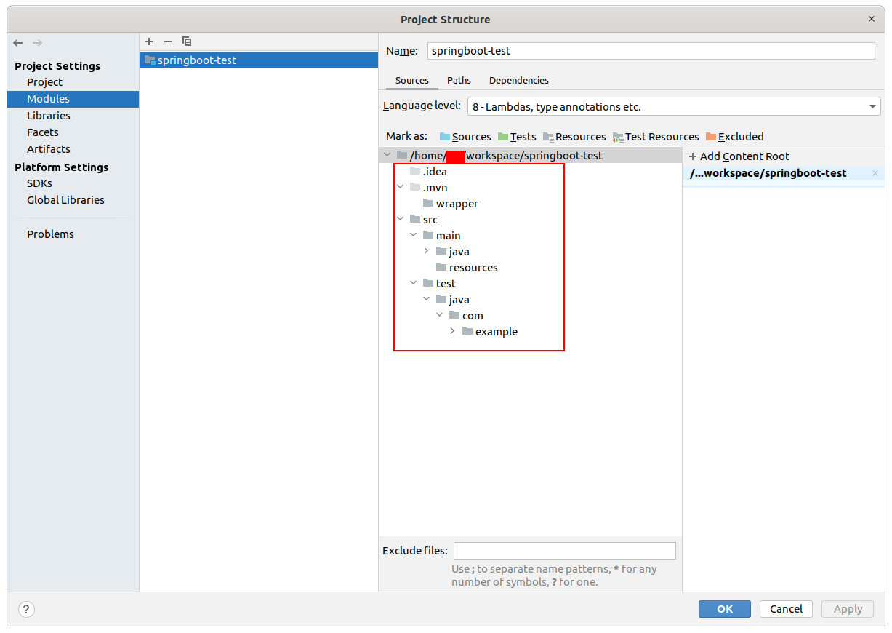The height and width of the screenshot is (633, 892).
Task: Mark folder as Tests
Action: [517, 137]
